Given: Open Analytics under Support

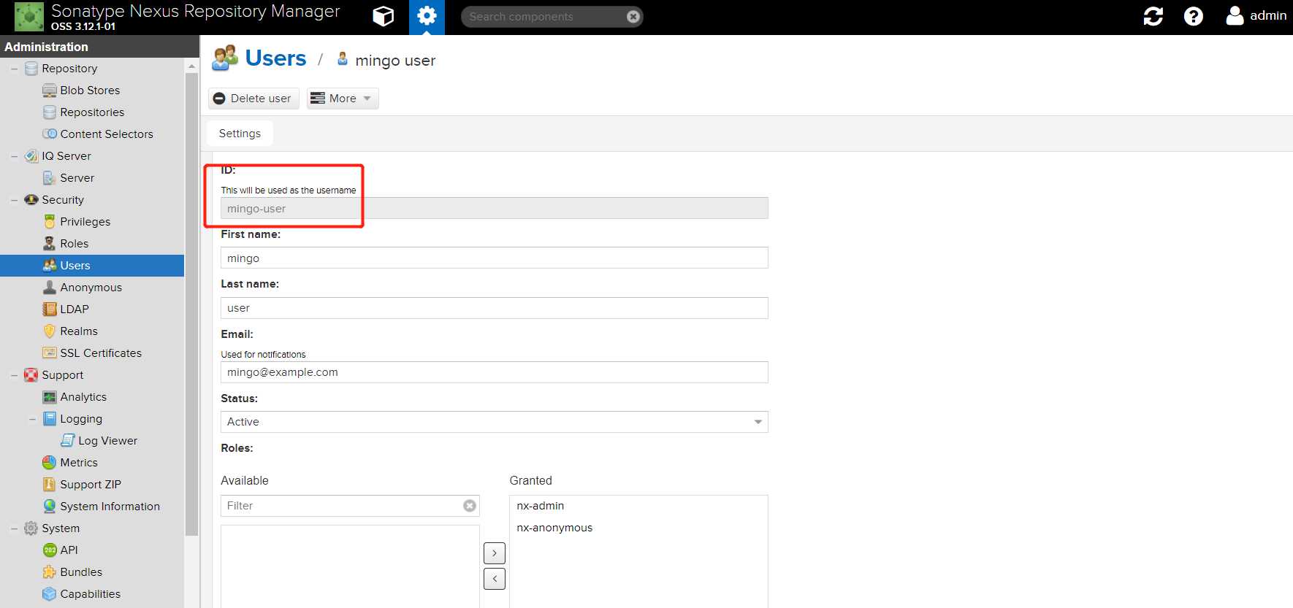Looking at the screenshot, I should [x=83, y=397].
